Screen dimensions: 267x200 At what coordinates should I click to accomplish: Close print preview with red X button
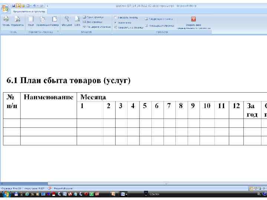pyautogui.click(x=194, y=23)
